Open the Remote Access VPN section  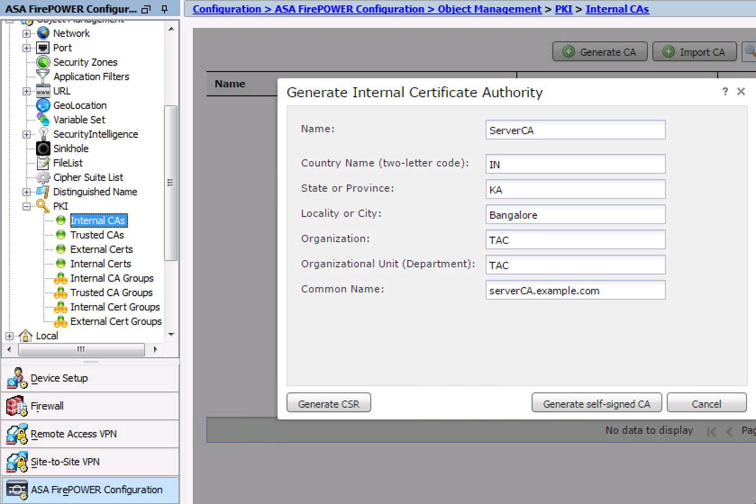tap(90, 434)
